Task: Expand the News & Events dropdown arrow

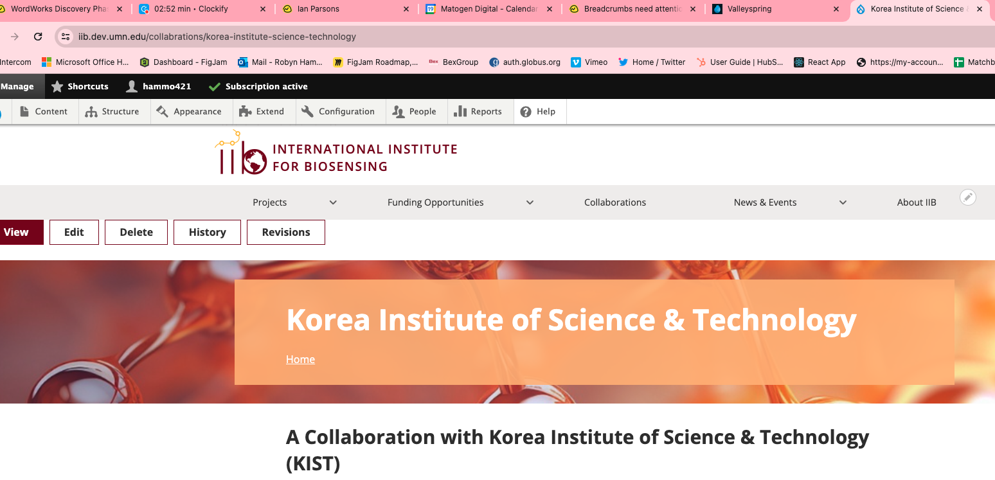Action: pyautogui.click(x=843, y=202)
